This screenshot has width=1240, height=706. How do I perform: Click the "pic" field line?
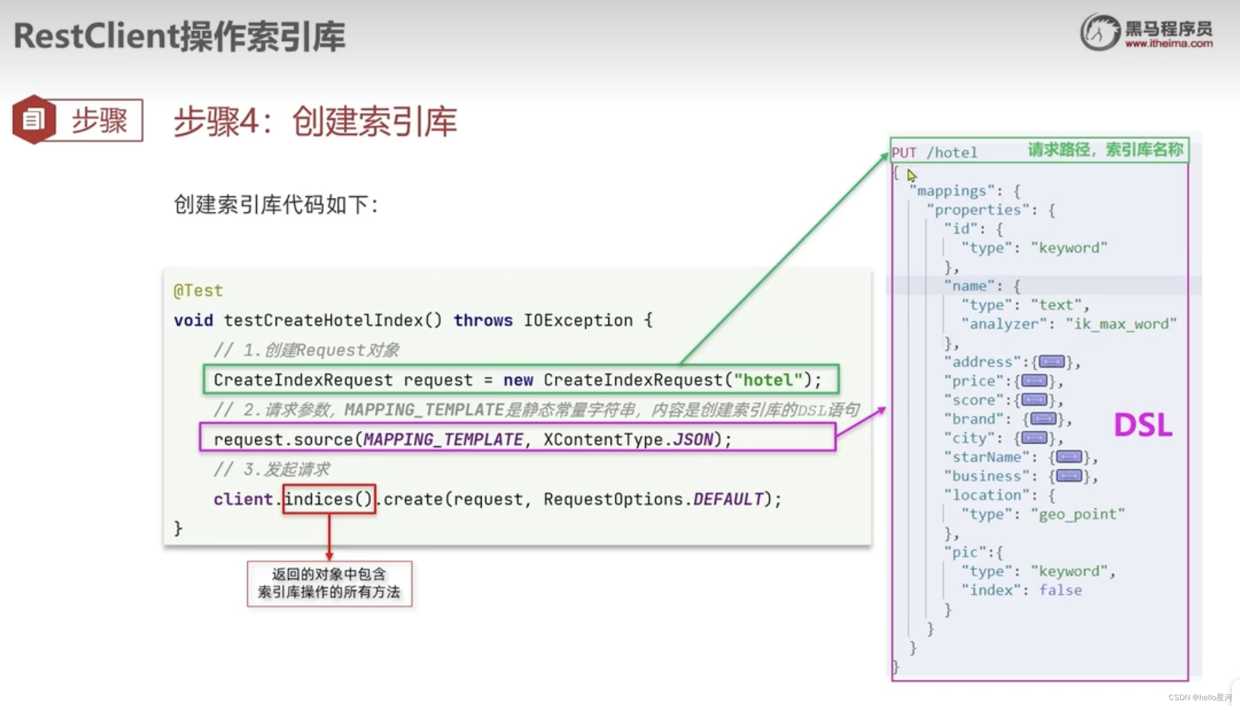pos(973,552)
